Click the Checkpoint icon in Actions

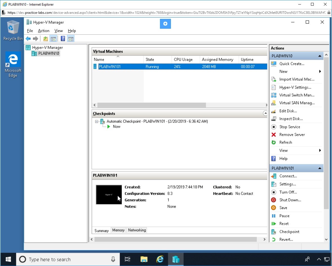273,232
